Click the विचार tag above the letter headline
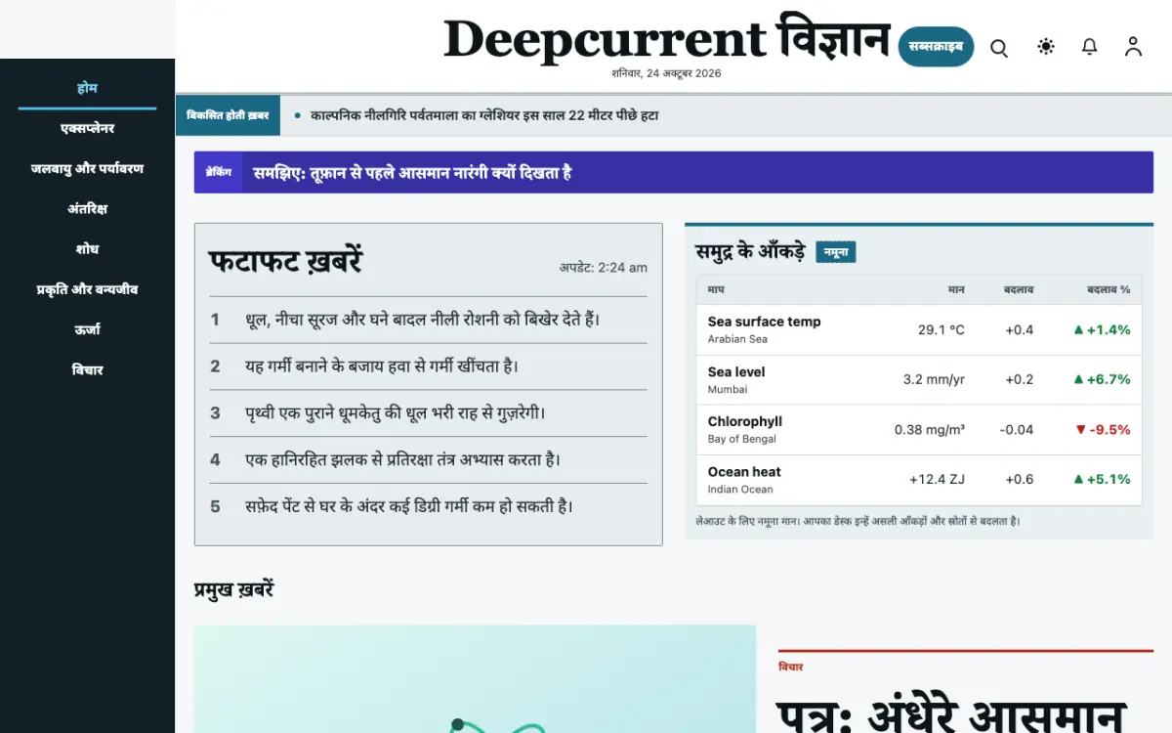Image resolution: width=1172 pixels, height=733 pixels. [x=790, y=667]
